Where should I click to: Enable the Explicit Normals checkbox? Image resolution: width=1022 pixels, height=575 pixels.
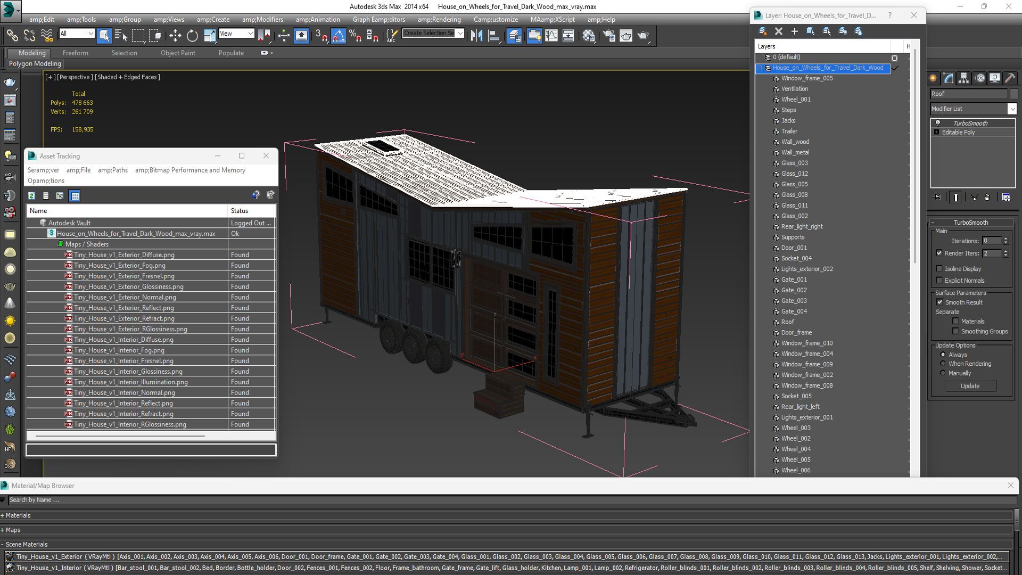pos(939,281)
